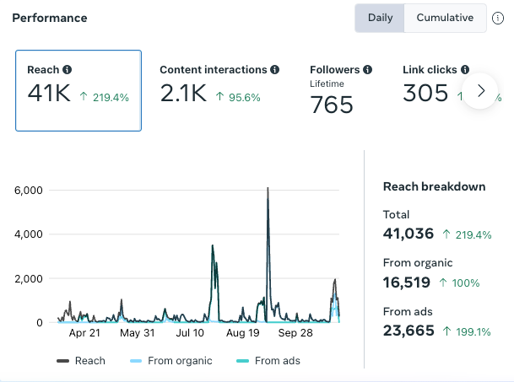Switch the chart to Daily view
Screen dimensions: 514x382
(x=380, y=18)
